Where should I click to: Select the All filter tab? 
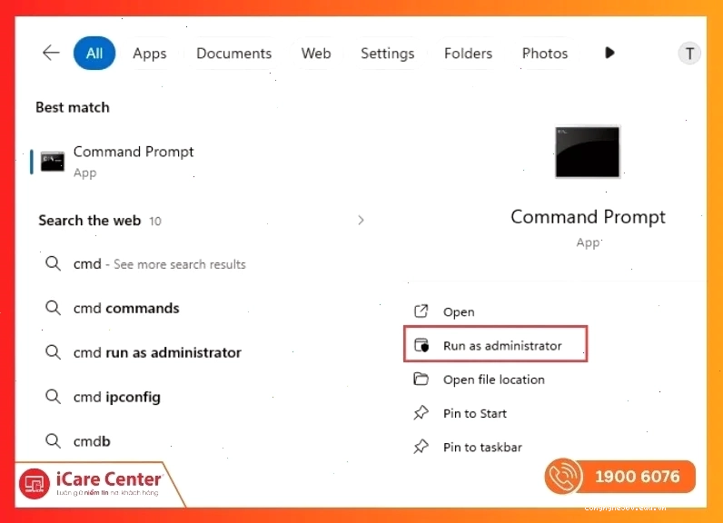tap(94, 53)
